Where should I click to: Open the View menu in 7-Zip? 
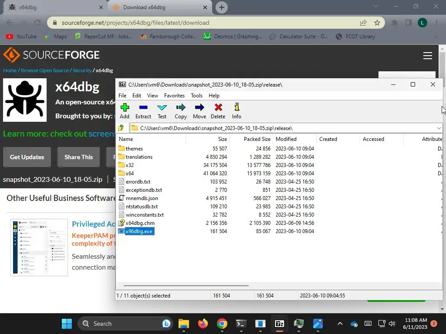(x=152, y=96)
